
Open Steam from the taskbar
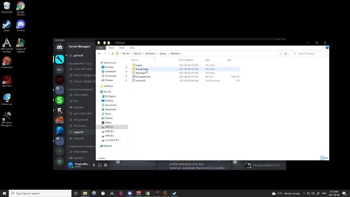tap(174, 193)
